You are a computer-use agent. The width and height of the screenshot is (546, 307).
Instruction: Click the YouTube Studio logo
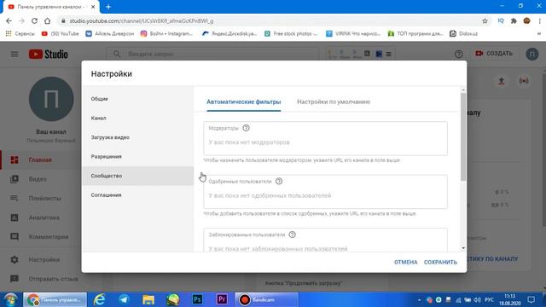tap(49, 54)
